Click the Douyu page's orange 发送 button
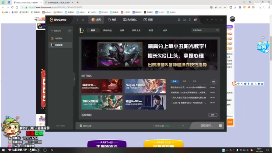272x153 pixels. click(230, 122)
